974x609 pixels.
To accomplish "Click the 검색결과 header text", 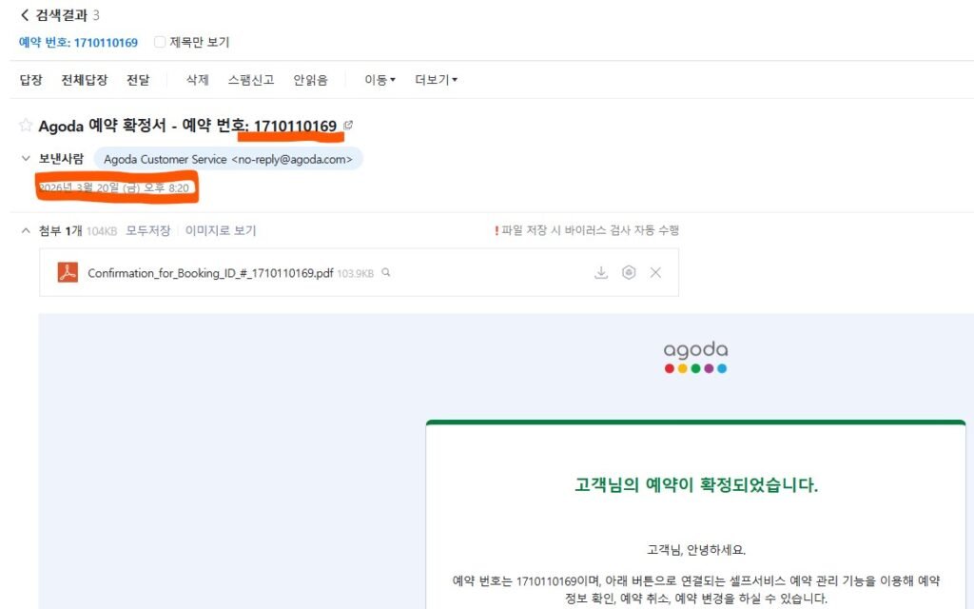I will tap(61, 15).
